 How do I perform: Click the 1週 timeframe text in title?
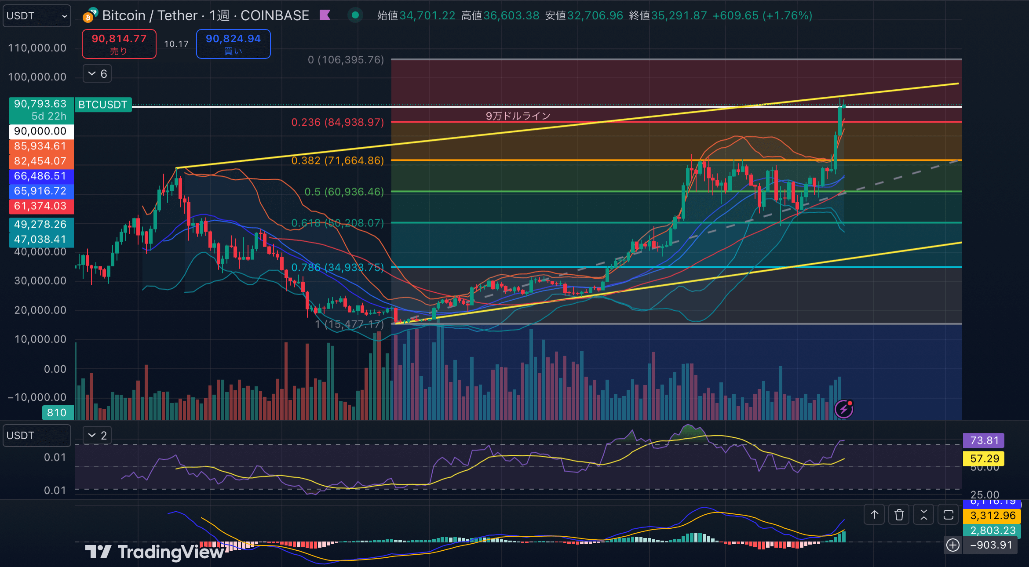[x=219, y=15]
